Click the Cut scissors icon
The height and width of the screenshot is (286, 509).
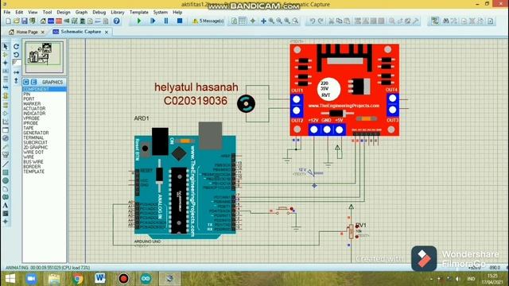point(332,21)
